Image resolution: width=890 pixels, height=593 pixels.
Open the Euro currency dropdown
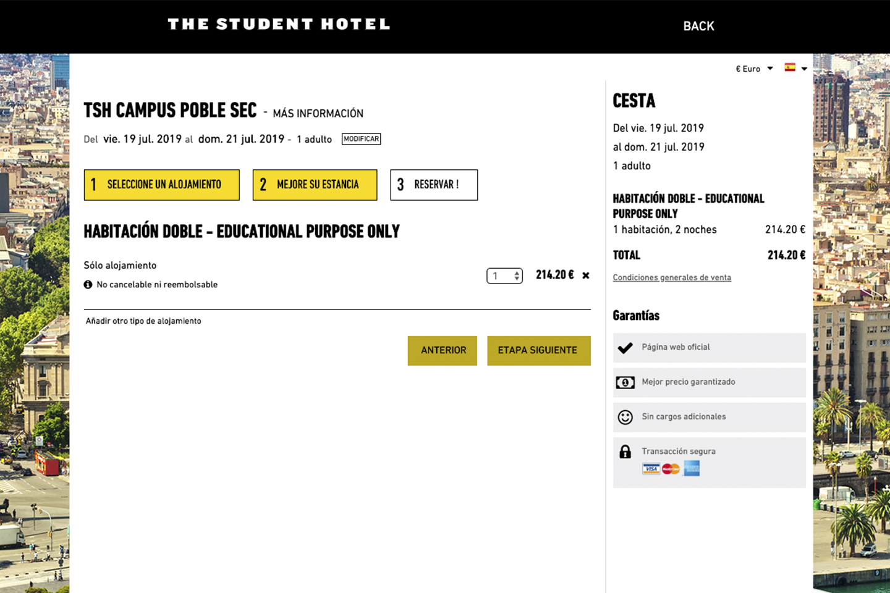754,69
